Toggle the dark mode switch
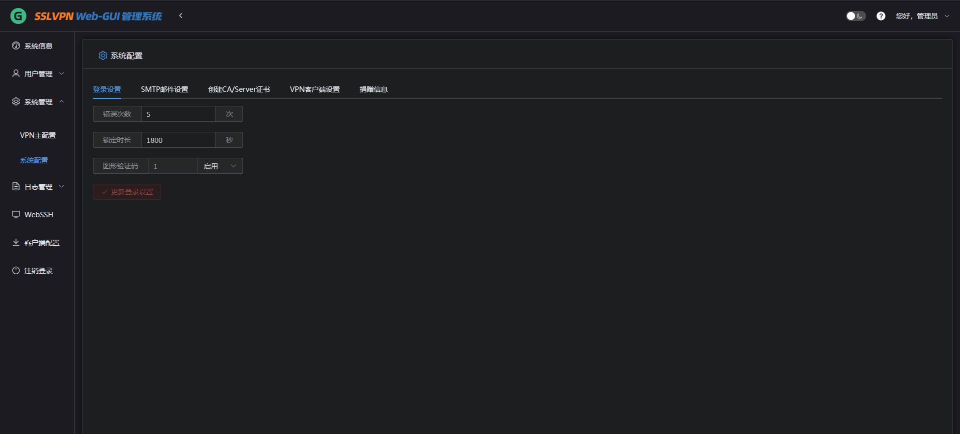This screenshot has height=434, width=960. [855, 16]
